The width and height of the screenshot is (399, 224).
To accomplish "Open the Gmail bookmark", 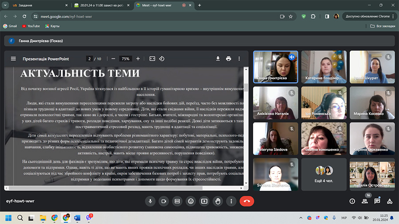I will (10, 26).
